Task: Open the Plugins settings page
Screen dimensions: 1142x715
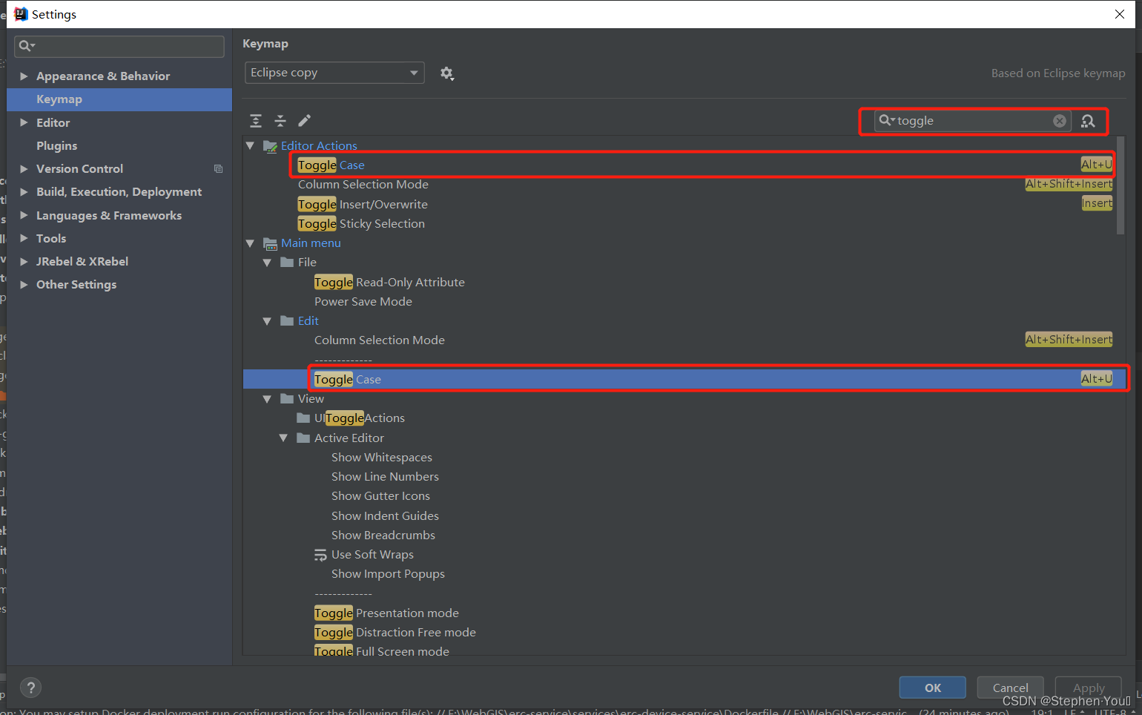Action: [x=57, y=146]
